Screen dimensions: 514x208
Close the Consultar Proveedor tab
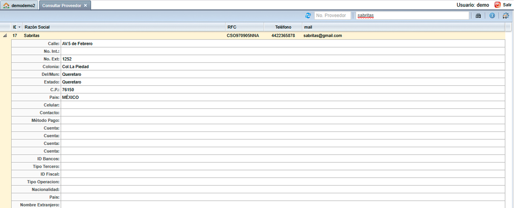tap(85, 5)
